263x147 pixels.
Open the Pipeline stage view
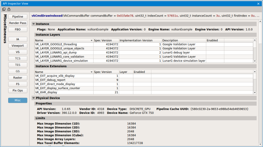point(18,17)
